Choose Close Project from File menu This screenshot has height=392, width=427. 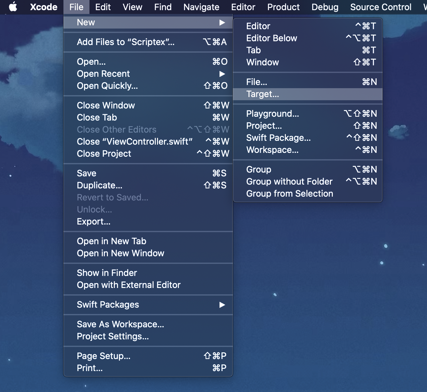tap(104, 154)
